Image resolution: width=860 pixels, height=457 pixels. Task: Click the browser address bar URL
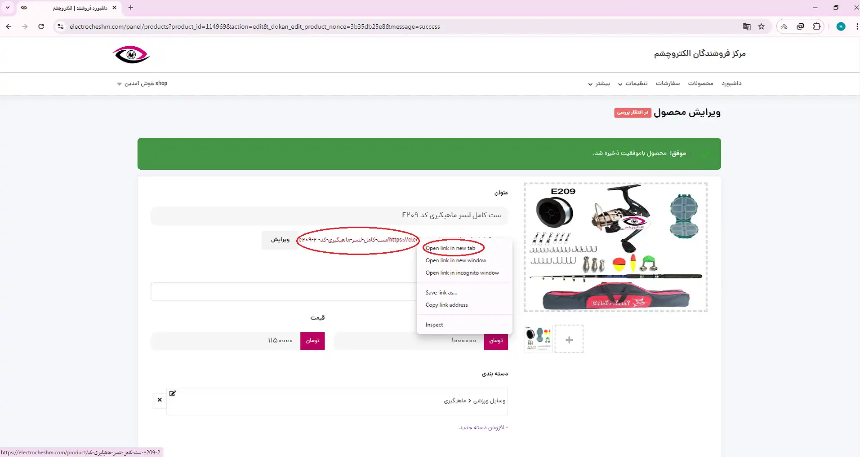[255, 26]
